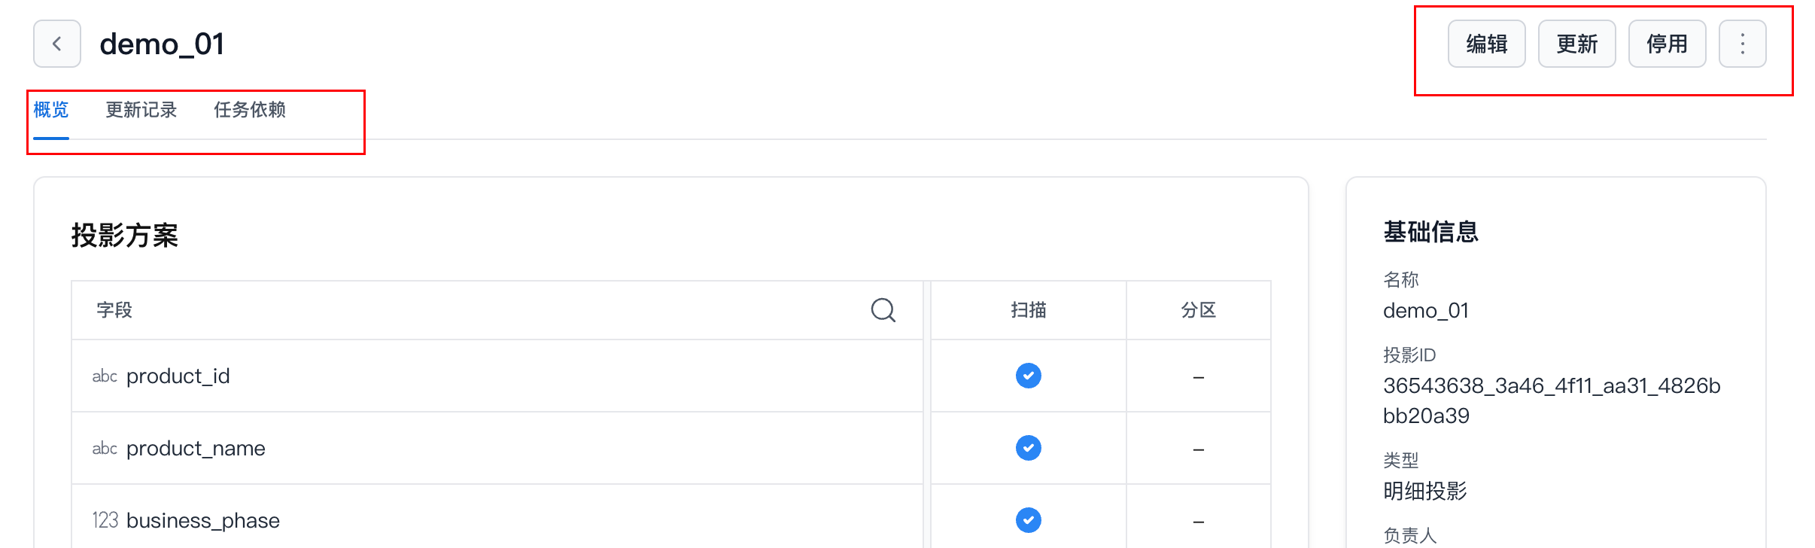This screenshot has height=548, width=1815.
Task: Switch to the 概览 tab
Action: tap(51, 110)
